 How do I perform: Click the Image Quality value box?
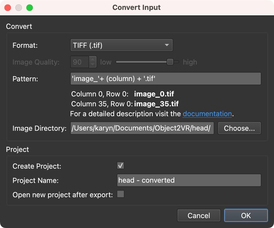click(79, 62)
